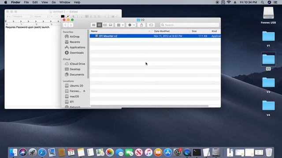This screenshot has height=158, width=282.
Task: Open the Window menu
Action: click(65, 2)
